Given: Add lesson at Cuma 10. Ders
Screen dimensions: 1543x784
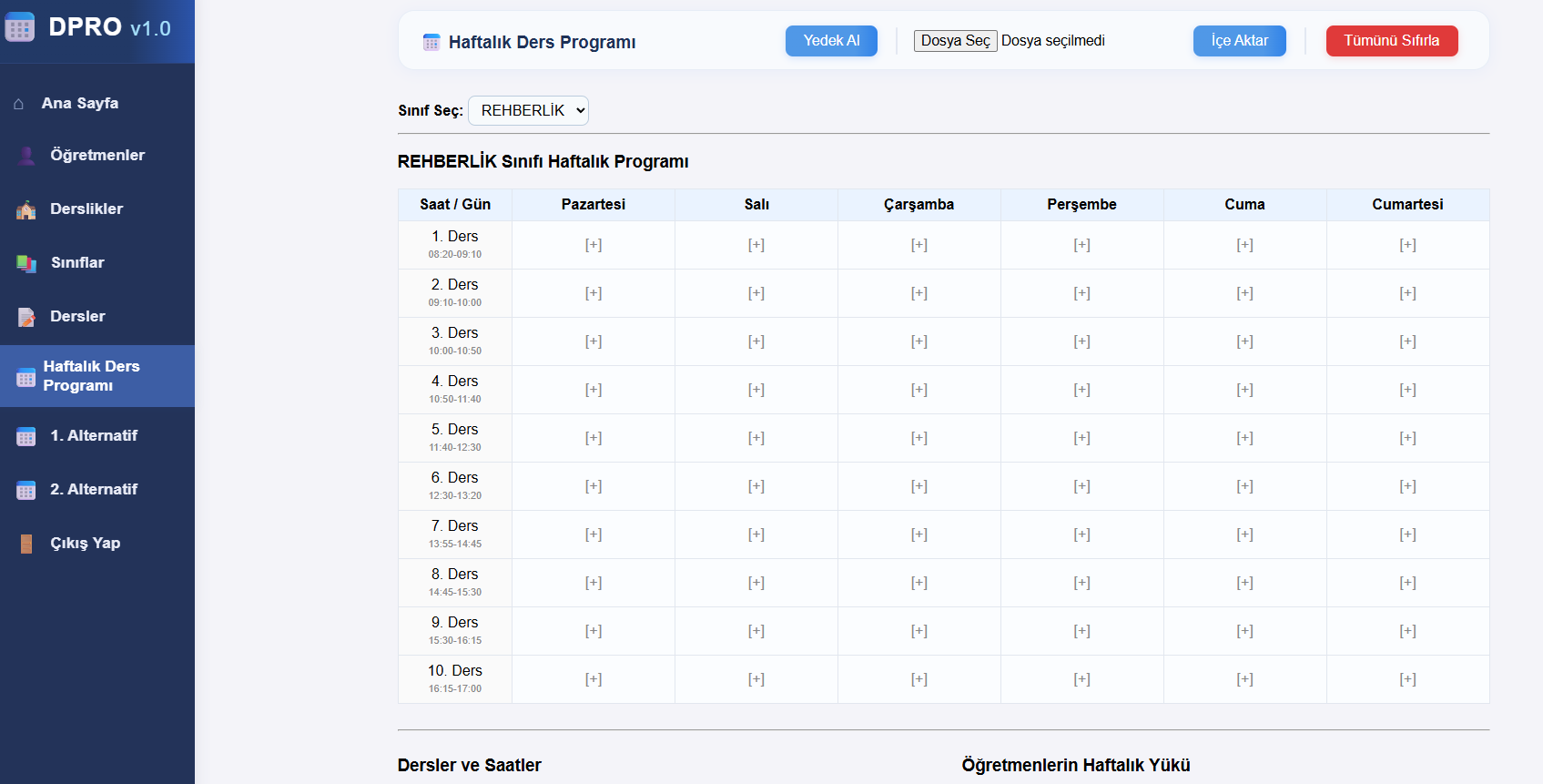Looking at the screenshot, I should (x=1244, y=679).
